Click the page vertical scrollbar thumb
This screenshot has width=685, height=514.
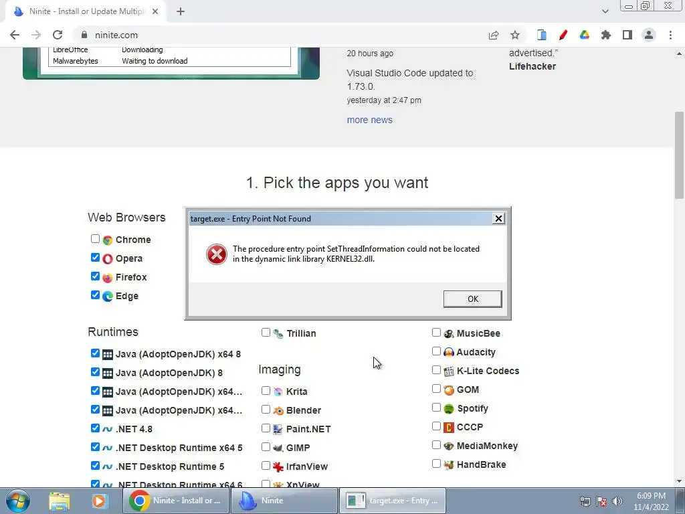(679, 155)
